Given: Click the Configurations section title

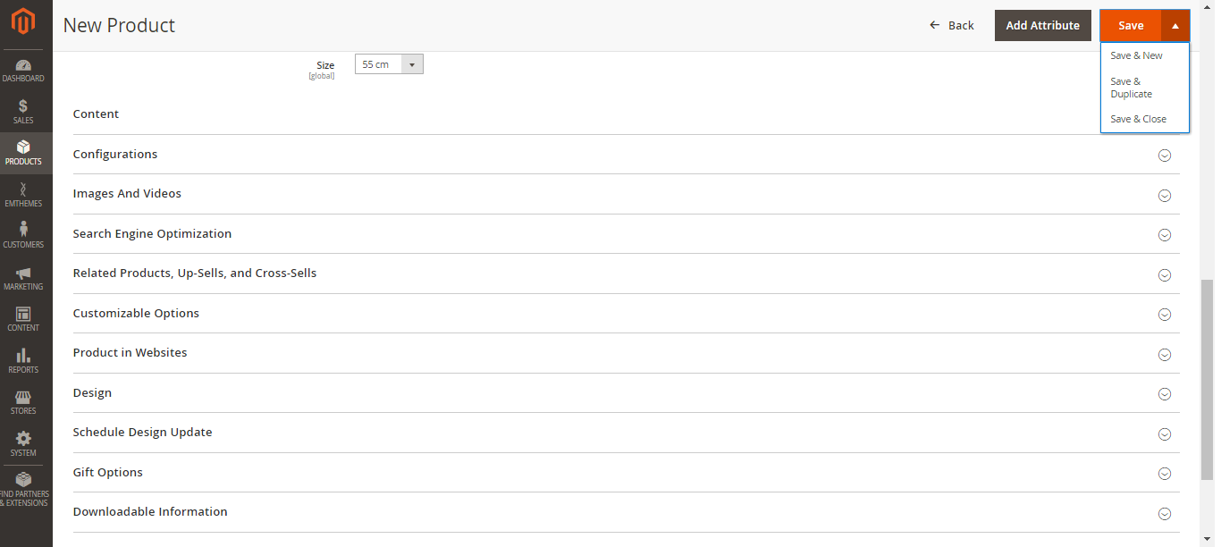Looking at the screenshot, I should click(x=115, y=154).
